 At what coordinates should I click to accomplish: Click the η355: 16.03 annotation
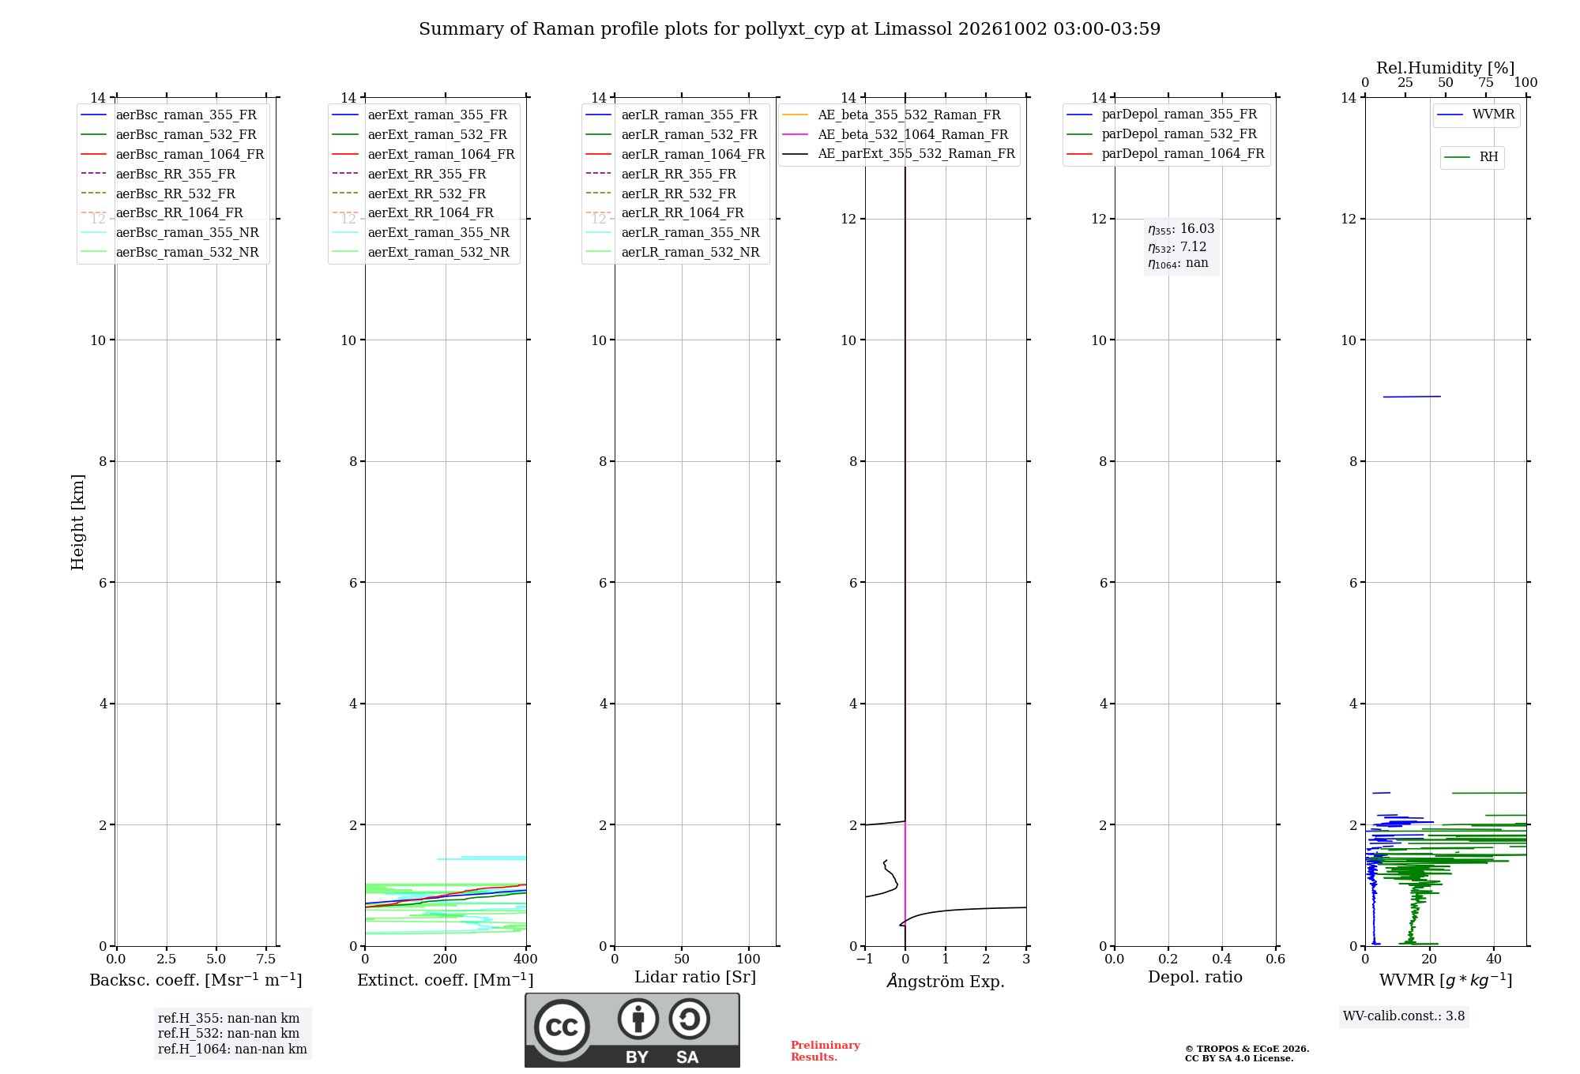coord(1181,229)
